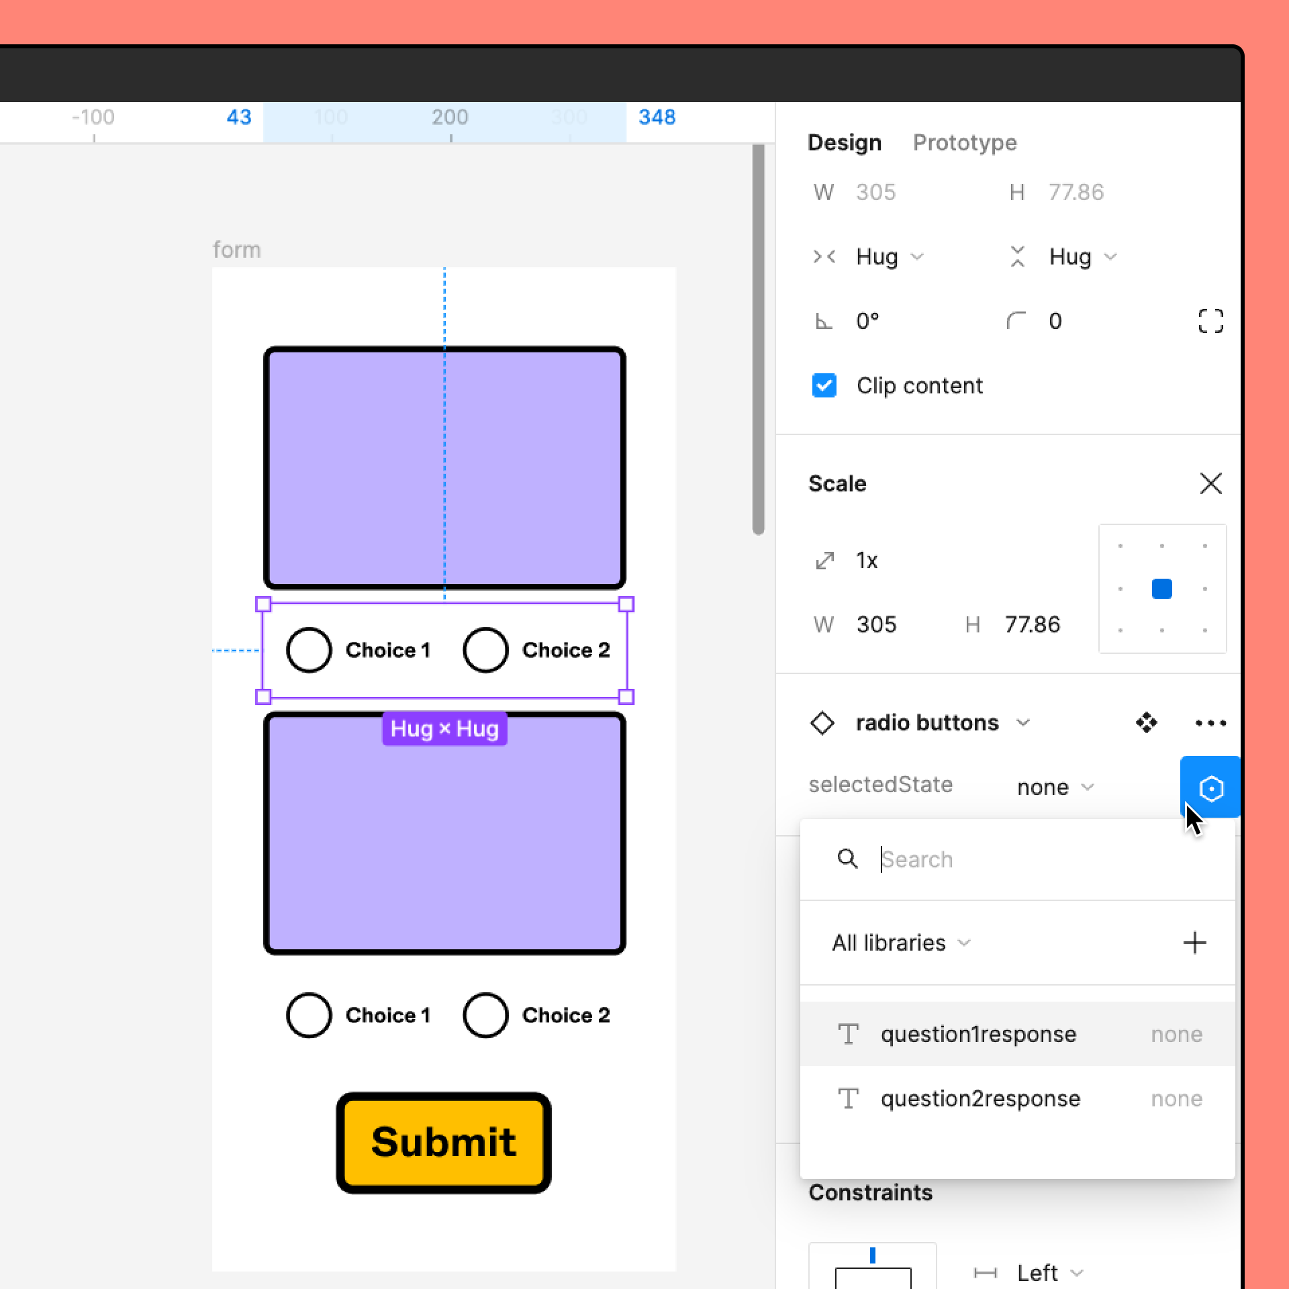
Task: Click the plus icon to create variable
Action: point(1194,943)
